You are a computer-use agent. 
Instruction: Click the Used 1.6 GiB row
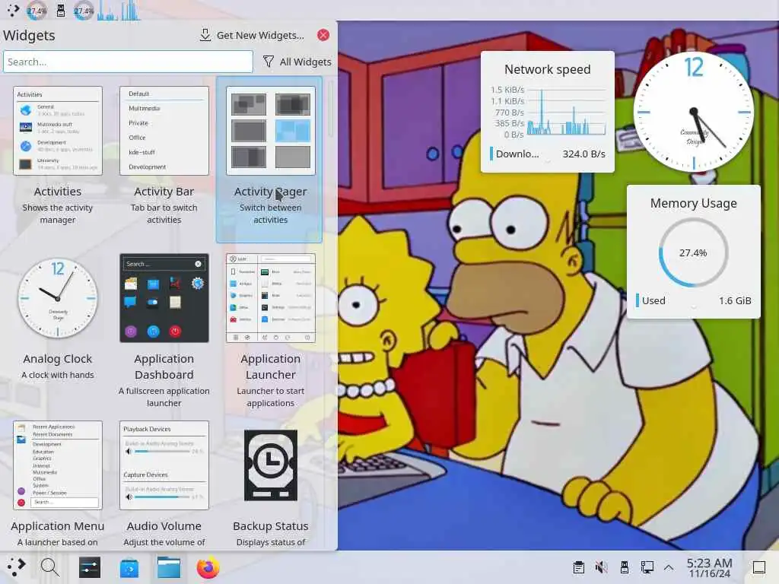click(x=694, y=300)
